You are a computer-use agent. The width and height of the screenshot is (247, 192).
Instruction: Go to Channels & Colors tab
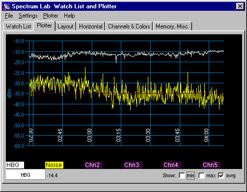(129, 26)
